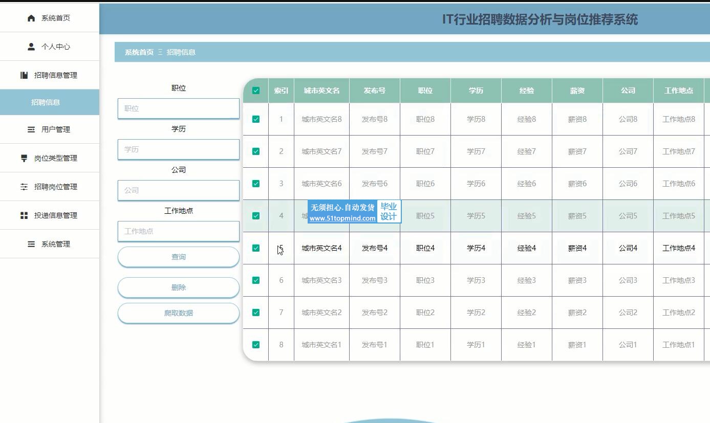Click the cell 城市英文名1
The image size is (710, 423).
point(321,345)
